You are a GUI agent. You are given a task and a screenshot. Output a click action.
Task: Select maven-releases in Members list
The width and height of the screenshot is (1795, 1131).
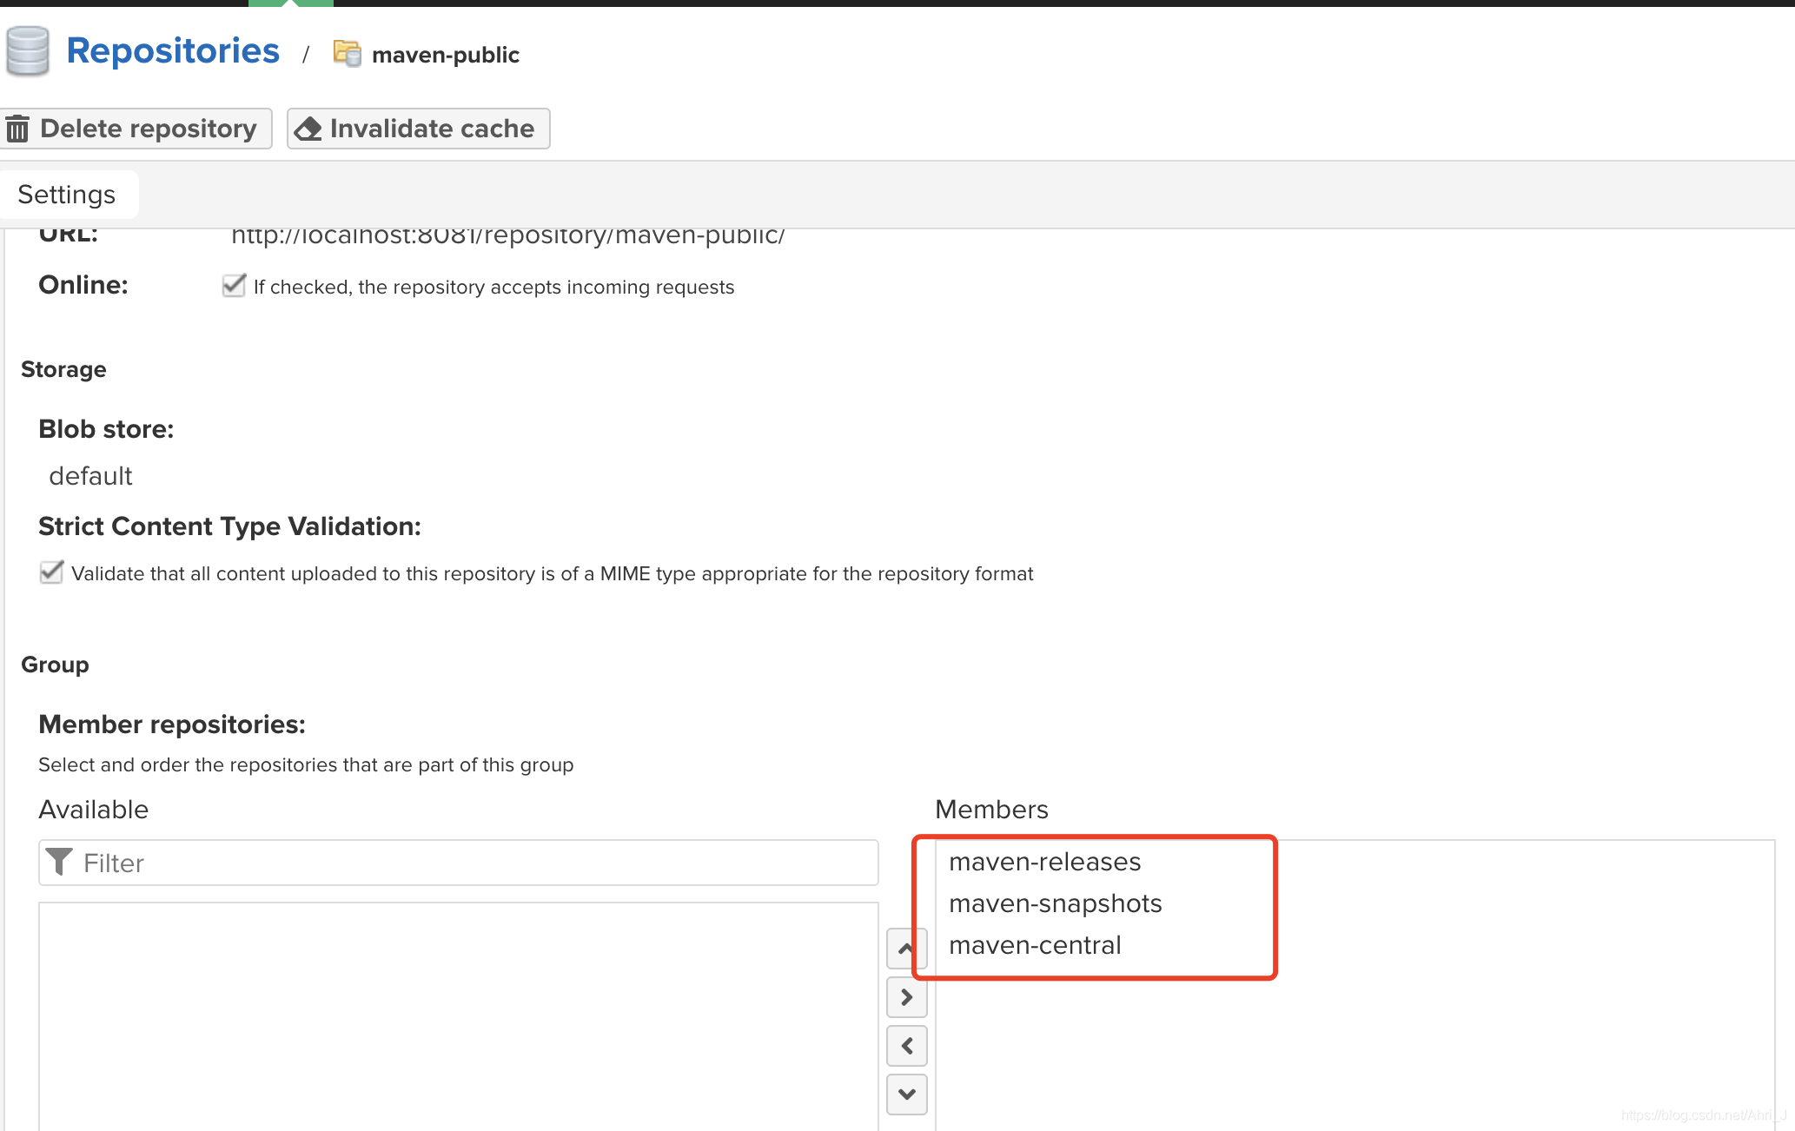click(1044, 862)
